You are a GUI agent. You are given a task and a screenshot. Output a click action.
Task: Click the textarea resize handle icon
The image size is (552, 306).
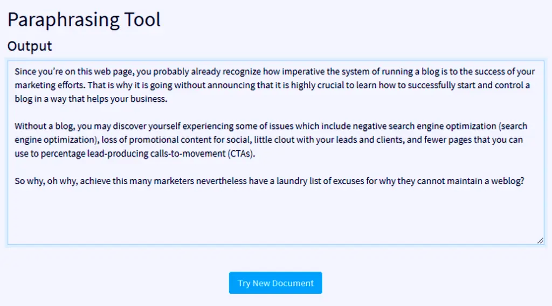(x=540, y=241)
